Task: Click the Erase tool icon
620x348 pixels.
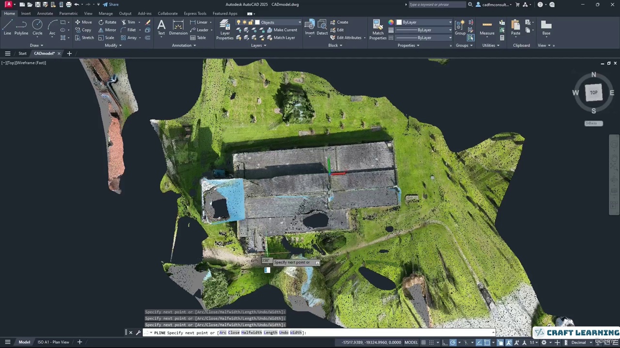Action: (x=148, y=22)
